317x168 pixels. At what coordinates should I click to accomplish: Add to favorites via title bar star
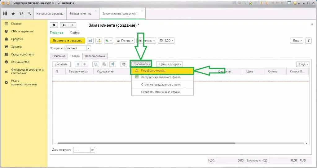point(251,3)
